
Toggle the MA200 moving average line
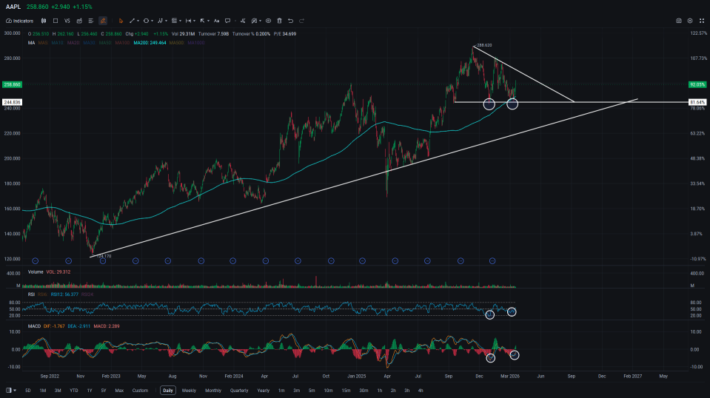click(x=150, y=42)
